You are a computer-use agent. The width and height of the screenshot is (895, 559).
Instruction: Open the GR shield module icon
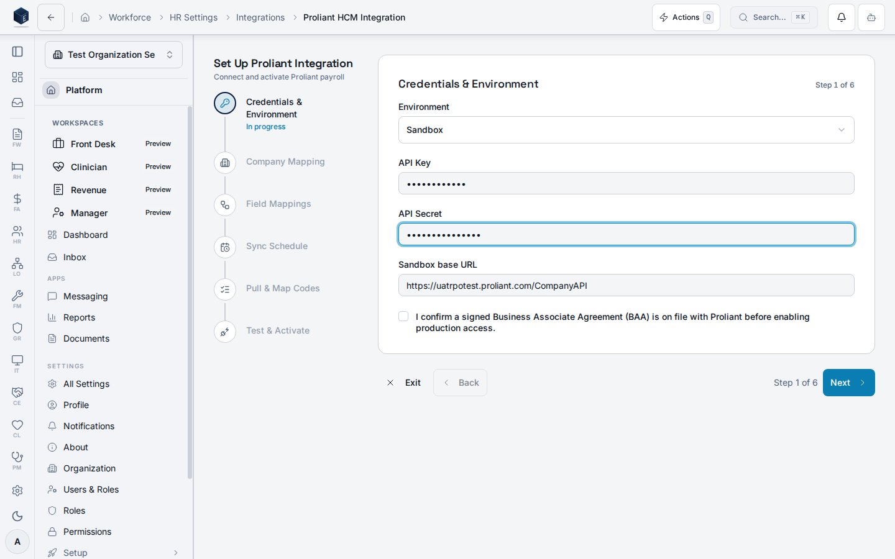coord(17,331)
